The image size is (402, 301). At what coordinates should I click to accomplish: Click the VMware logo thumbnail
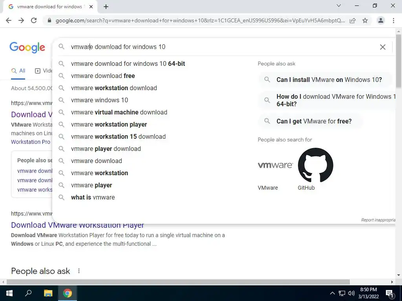click(275, 165)
